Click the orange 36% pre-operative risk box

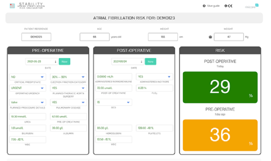(220, 135)
